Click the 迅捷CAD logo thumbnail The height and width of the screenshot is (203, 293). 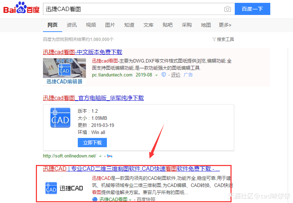pos(64,188)
